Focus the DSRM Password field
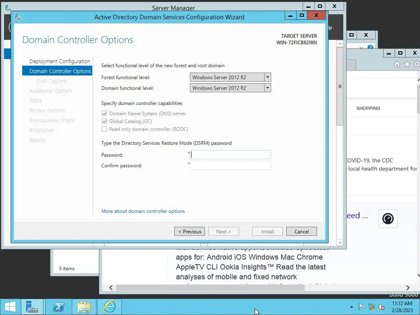This screenshot has height=315, width=420. point(231,155)
